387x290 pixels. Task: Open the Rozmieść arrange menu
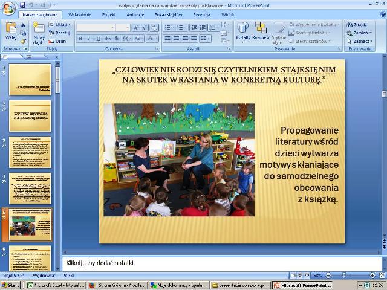261,33
